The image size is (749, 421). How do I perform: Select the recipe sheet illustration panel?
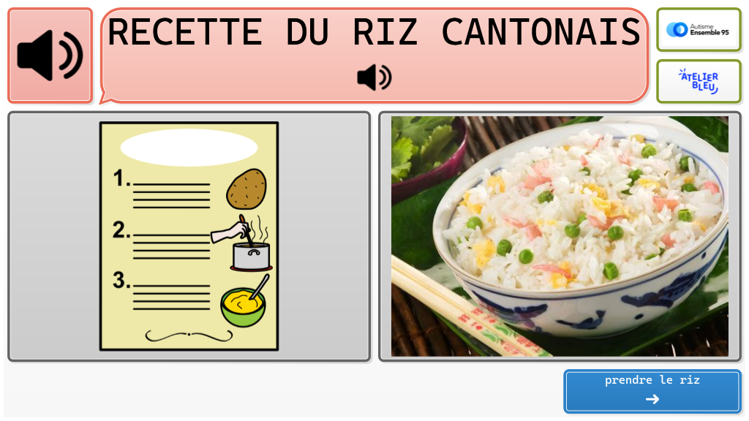coord(189,236)
